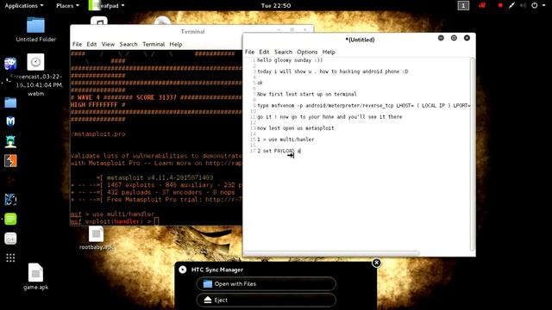Open File menu in Terminal window
The image size is (552, 310).
pyautogui.click(x=77, y=44)
